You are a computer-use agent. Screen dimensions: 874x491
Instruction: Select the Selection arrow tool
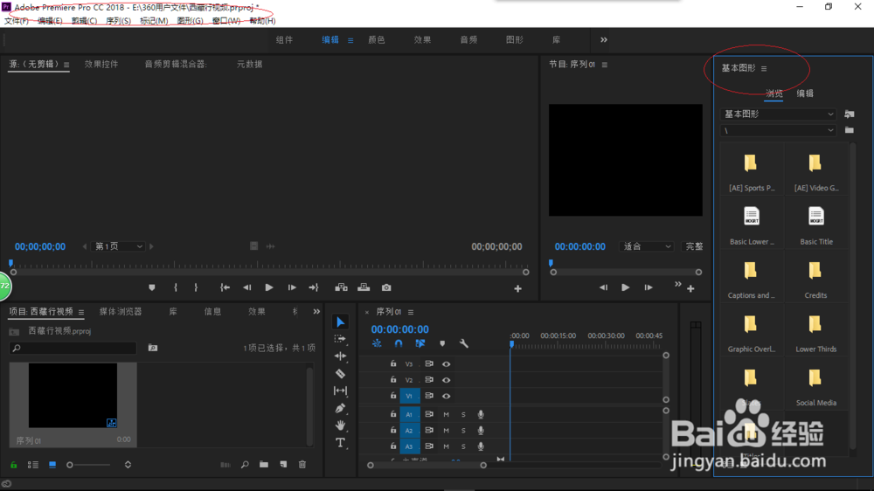(x=341, y=322)
